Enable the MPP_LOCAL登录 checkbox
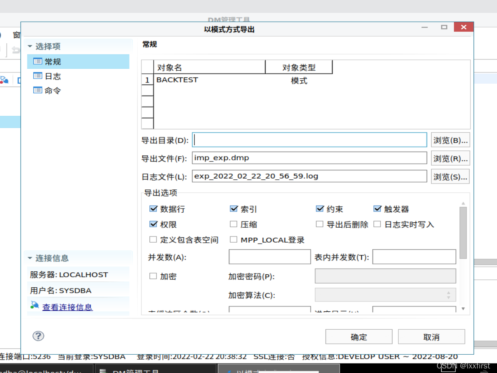497x373 pixels. click(234, 239)
